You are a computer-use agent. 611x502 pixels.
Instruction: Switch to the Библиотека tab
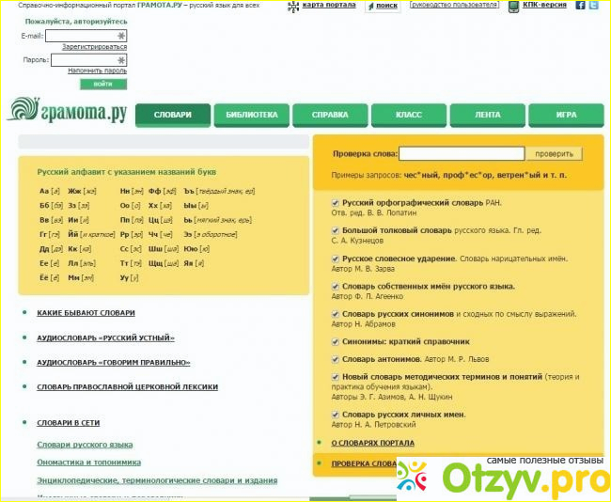(251, 115)
